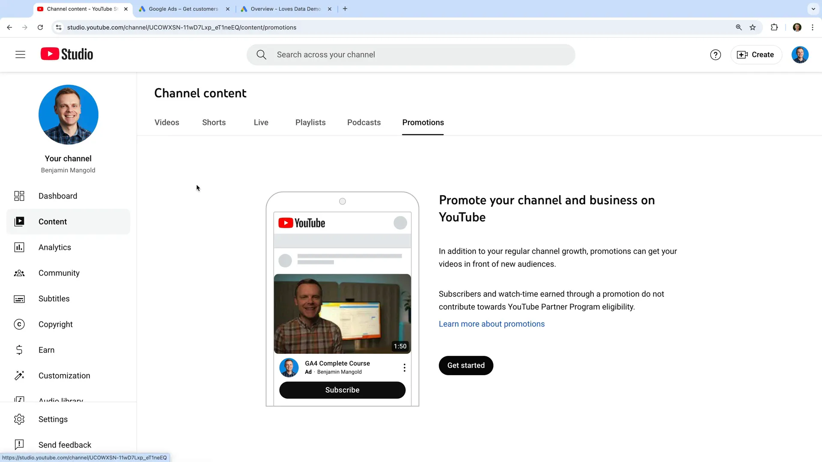Toggle the sidebar with the hamburger menu
This screenshot has width=822, height=462.
pos(20,55)
